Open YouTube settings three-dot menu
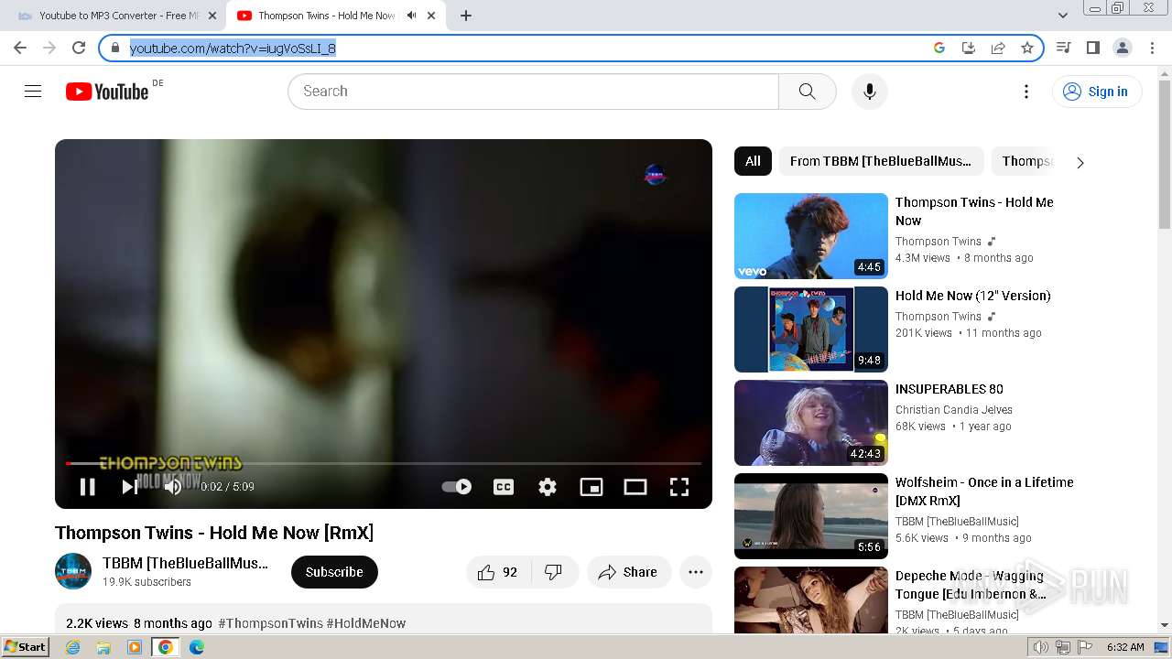The height and width of the screenshot is (659, 1172). point(1026,92)
